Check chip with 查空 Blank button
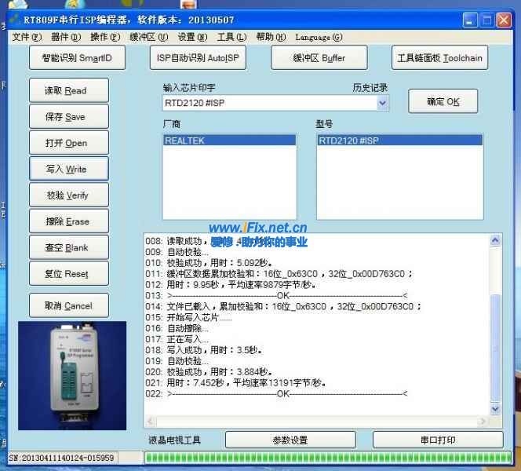 [x=66, y=248]
